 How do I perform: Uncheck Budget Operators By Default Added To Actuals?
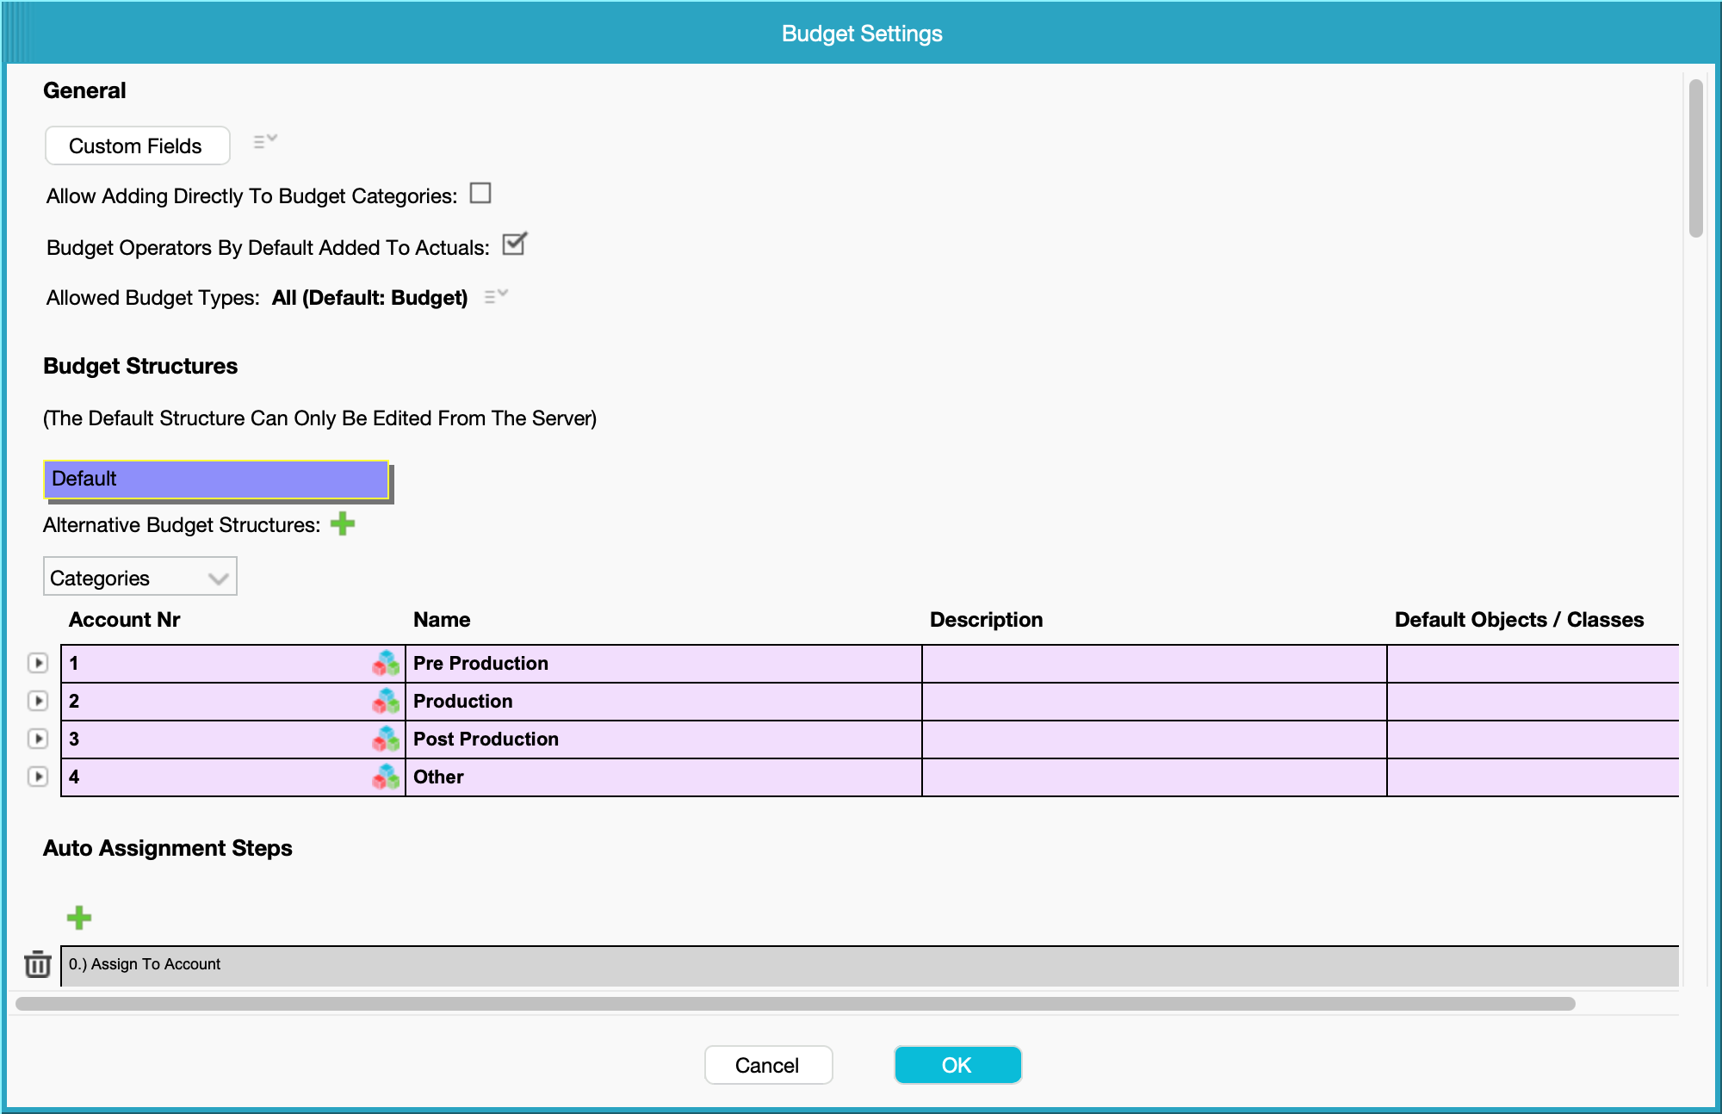point(514,245)
